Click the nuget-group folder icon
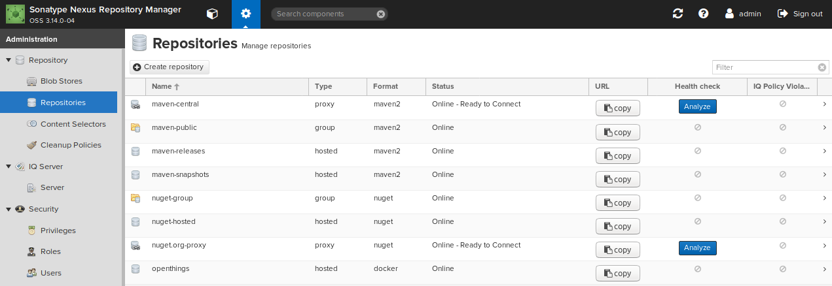Image resolution: width=832 pixels, height=286 pixels. point(136,199)
